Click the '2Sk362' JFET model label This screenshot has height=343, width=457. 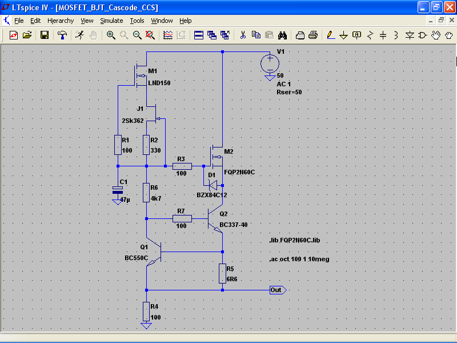pyautogui.click(x=133, y=121)
